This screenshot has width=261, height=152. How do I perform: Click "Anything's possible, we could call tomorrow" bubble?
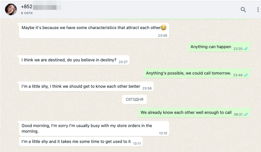click(x=188, y=73)
